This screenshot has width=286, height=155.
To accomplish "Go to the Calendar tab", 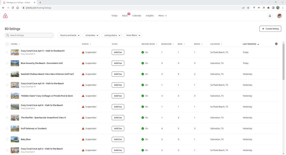I will coord(137,16).
